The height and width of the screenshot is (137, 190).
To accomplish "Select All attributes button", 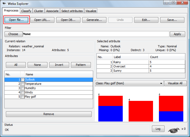I will click(x=16, y=65).
